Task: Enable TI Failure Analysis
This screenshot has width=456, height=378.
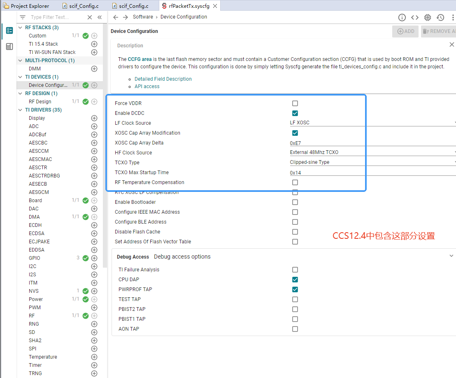Action: (x=295, y=270)
